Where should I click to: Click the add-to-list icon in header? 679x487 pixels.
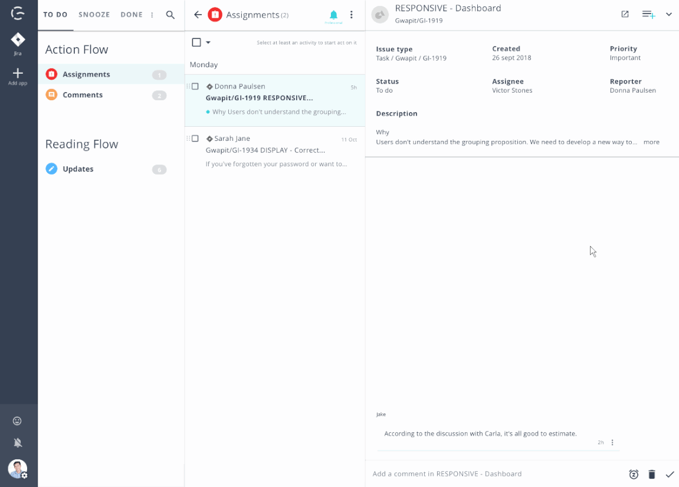coord(648,14)
